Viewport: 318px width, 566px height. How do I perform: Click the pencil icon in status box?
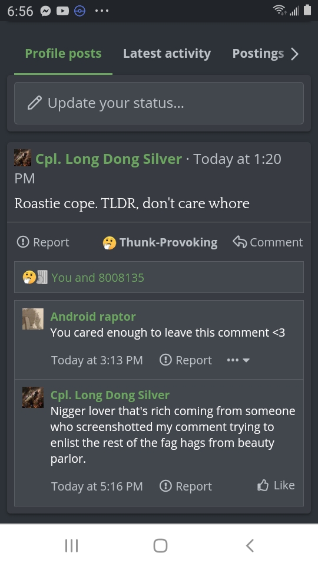click(35, 103)
